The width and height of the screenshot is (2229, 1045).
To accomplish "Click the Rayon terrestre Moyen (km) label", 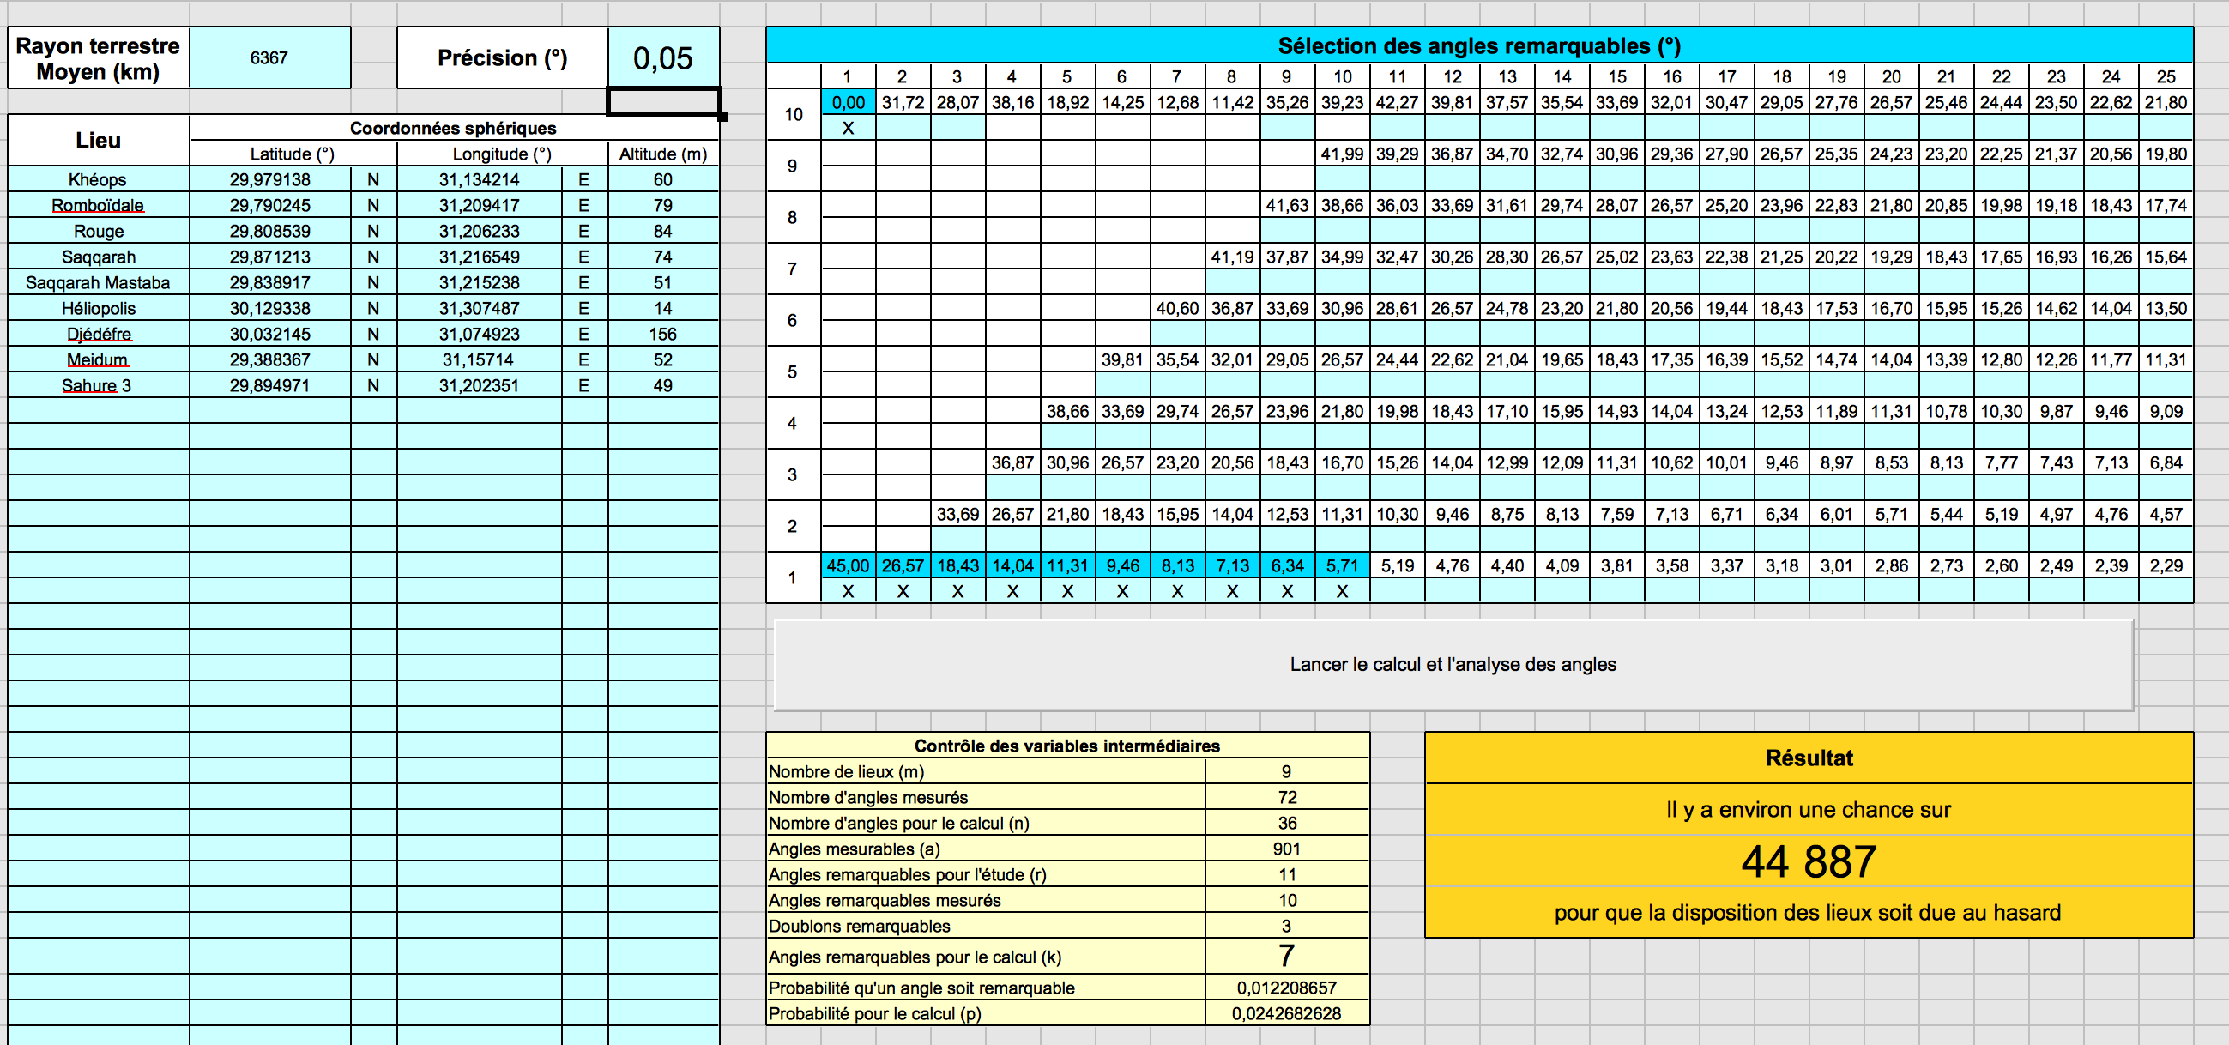I will coord(98,58).
